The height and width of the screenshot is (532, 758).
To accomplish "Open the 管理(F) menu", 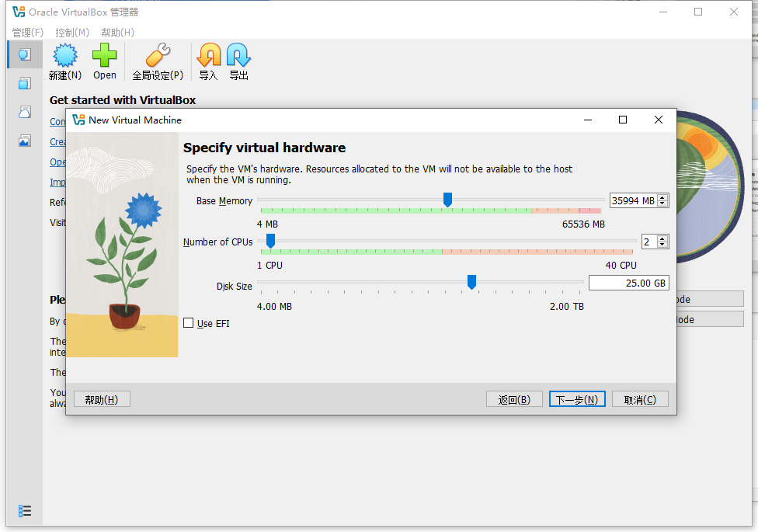I will click(x=27, y=33).
